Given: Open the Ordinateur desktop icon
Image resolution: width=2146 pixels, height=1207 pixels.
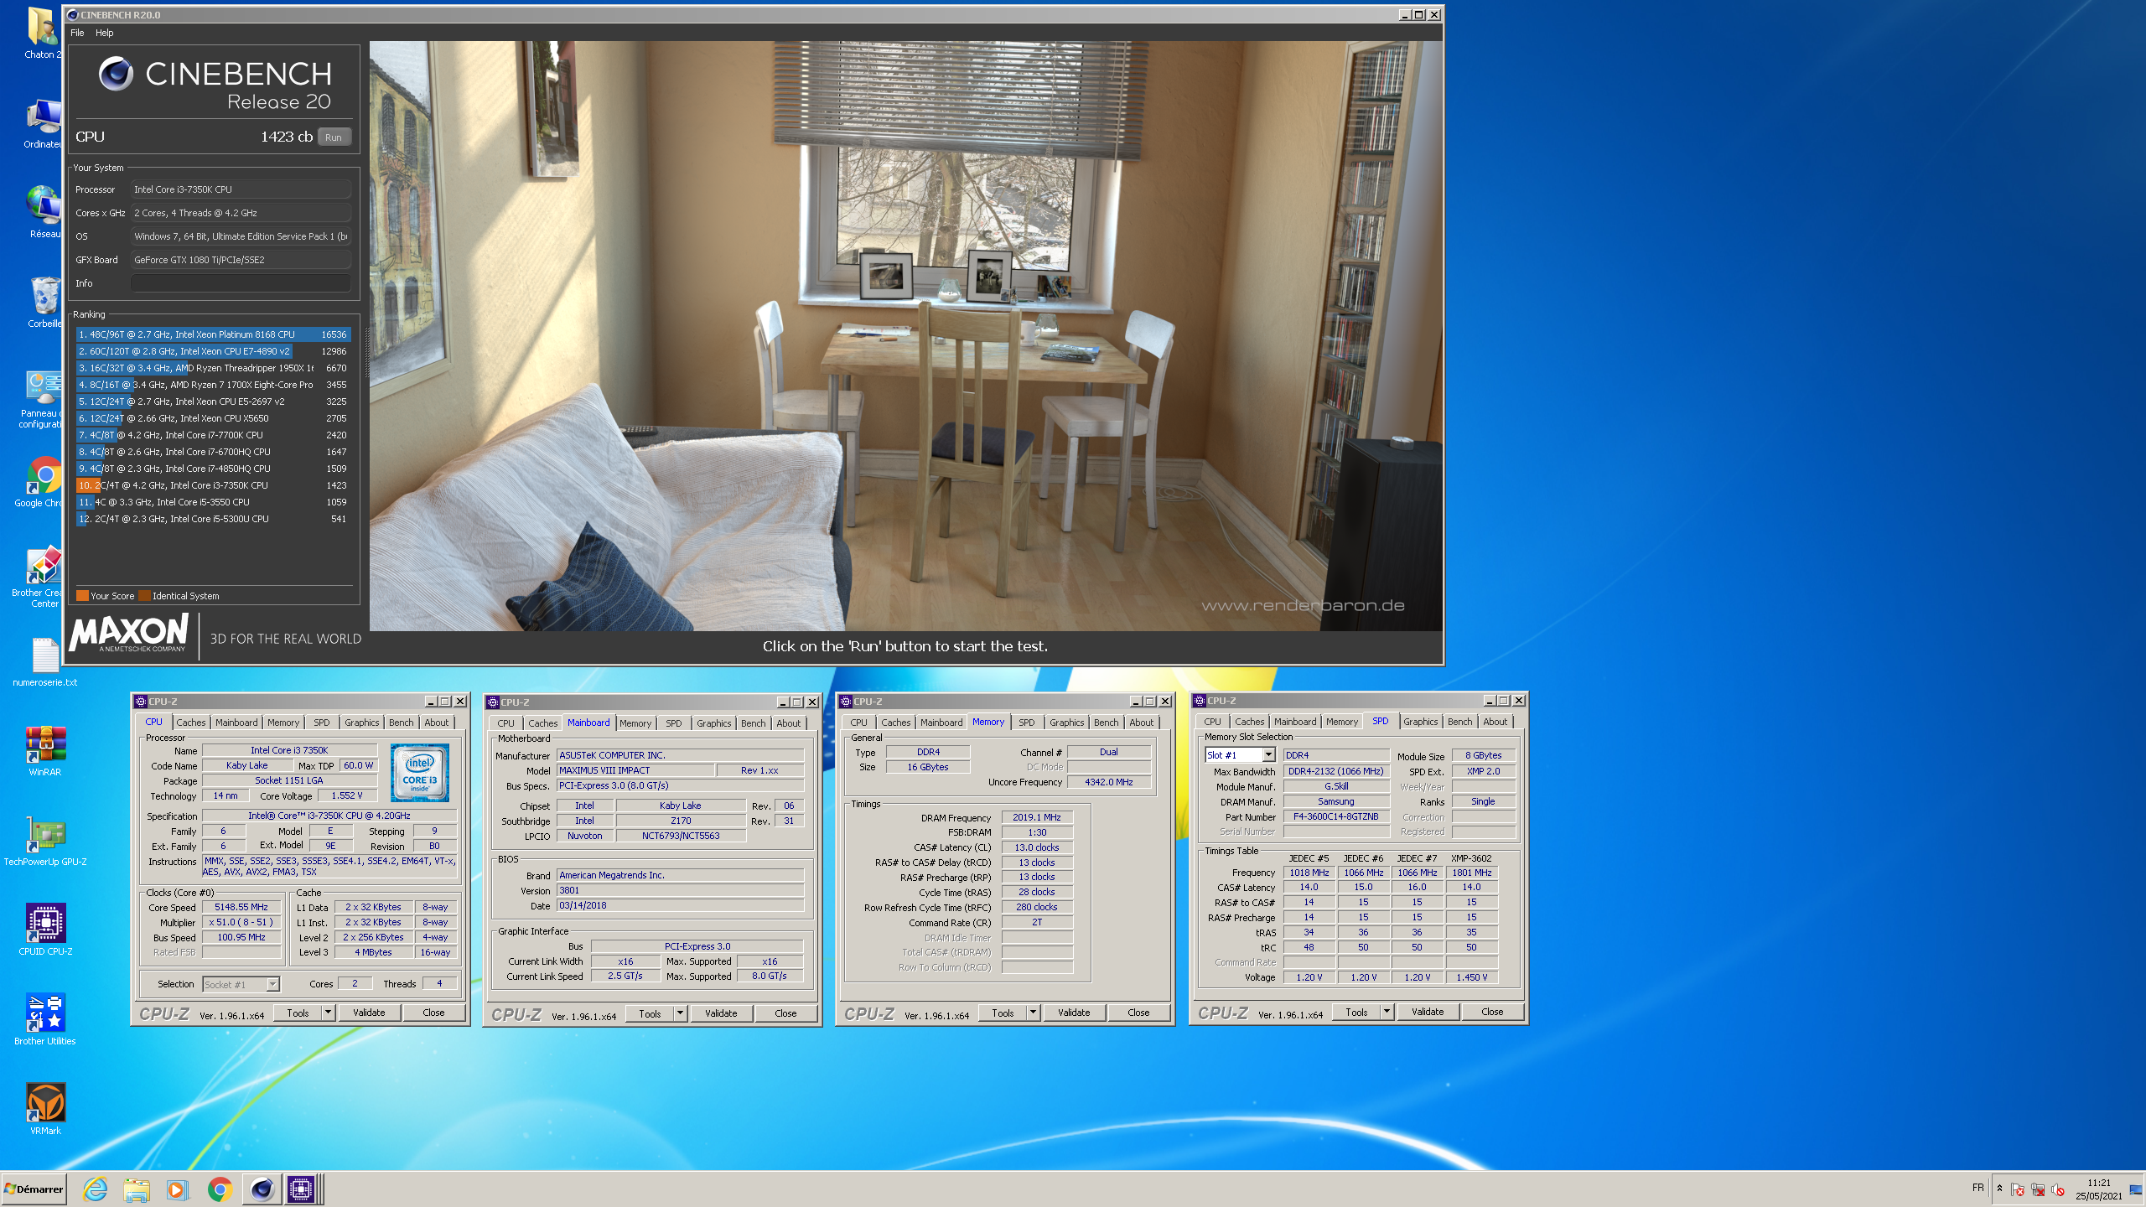Looking at the screenshot, I should (44, 123).
